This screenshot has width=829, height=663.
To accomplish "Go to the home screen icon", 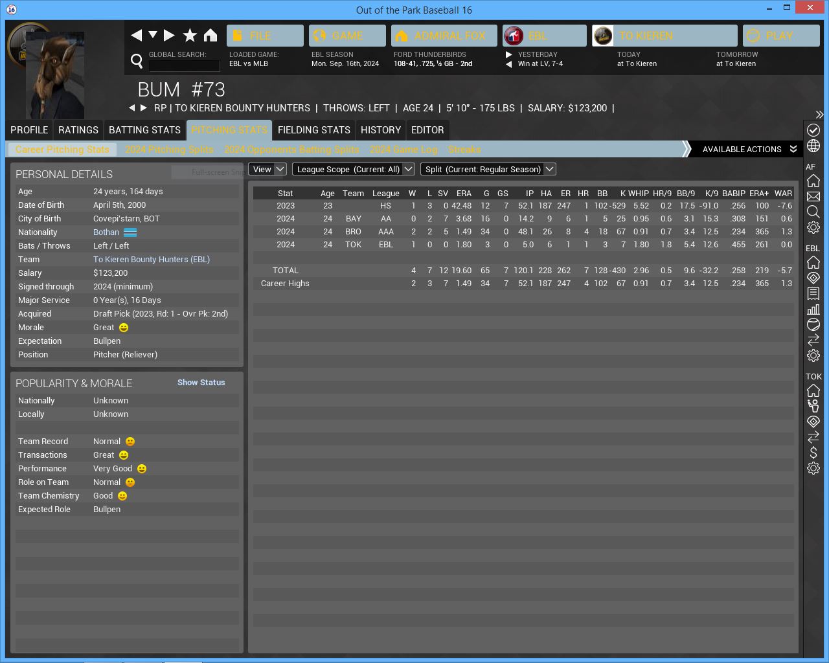I will click(210, 35).
